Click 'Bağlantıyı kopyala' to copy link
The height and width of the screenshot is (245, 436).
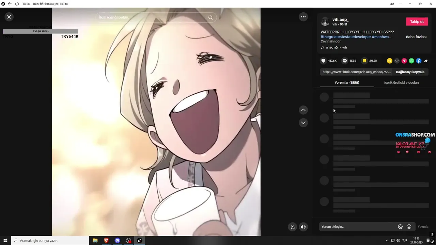pyautogui.click(x=410, y=72)
